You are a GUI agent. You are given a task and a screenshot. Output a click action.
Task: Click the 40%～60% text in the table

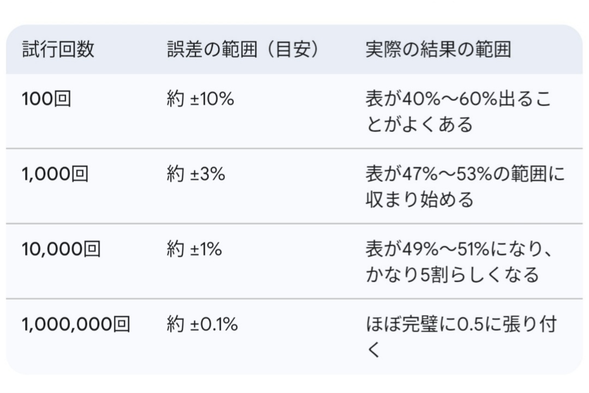pos(442,99)
